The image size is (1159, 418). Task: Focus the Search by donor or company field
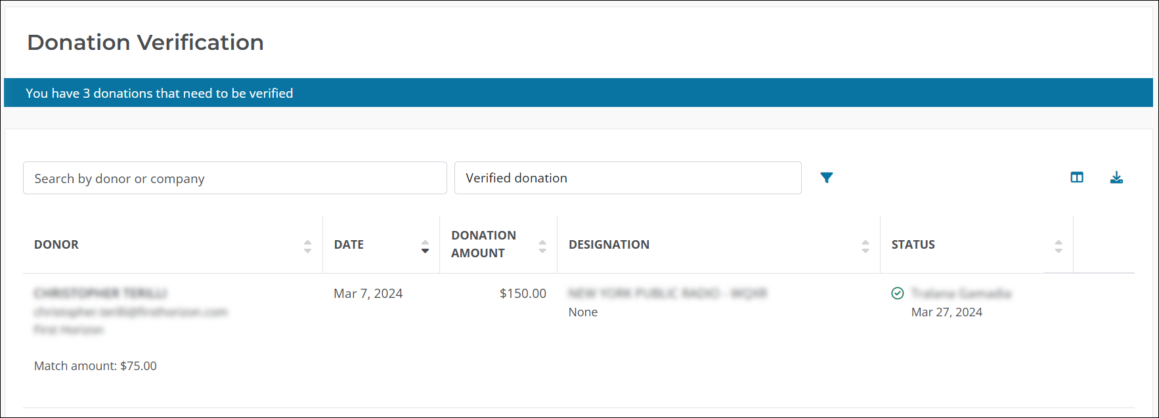click(234, 178)
